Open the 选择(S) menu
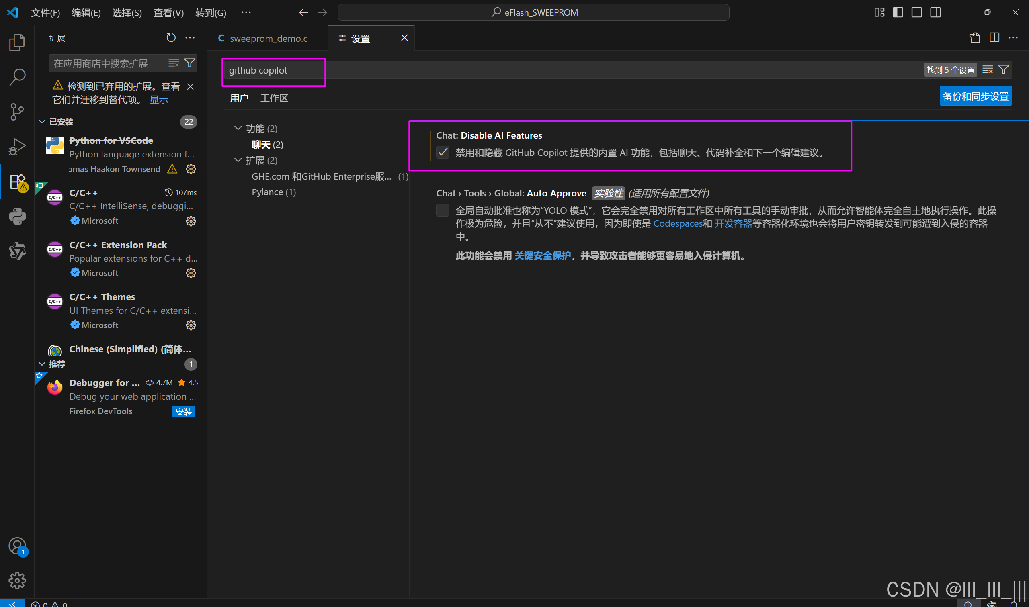This screenshot has height=607, width=1029. pos(127,13)
